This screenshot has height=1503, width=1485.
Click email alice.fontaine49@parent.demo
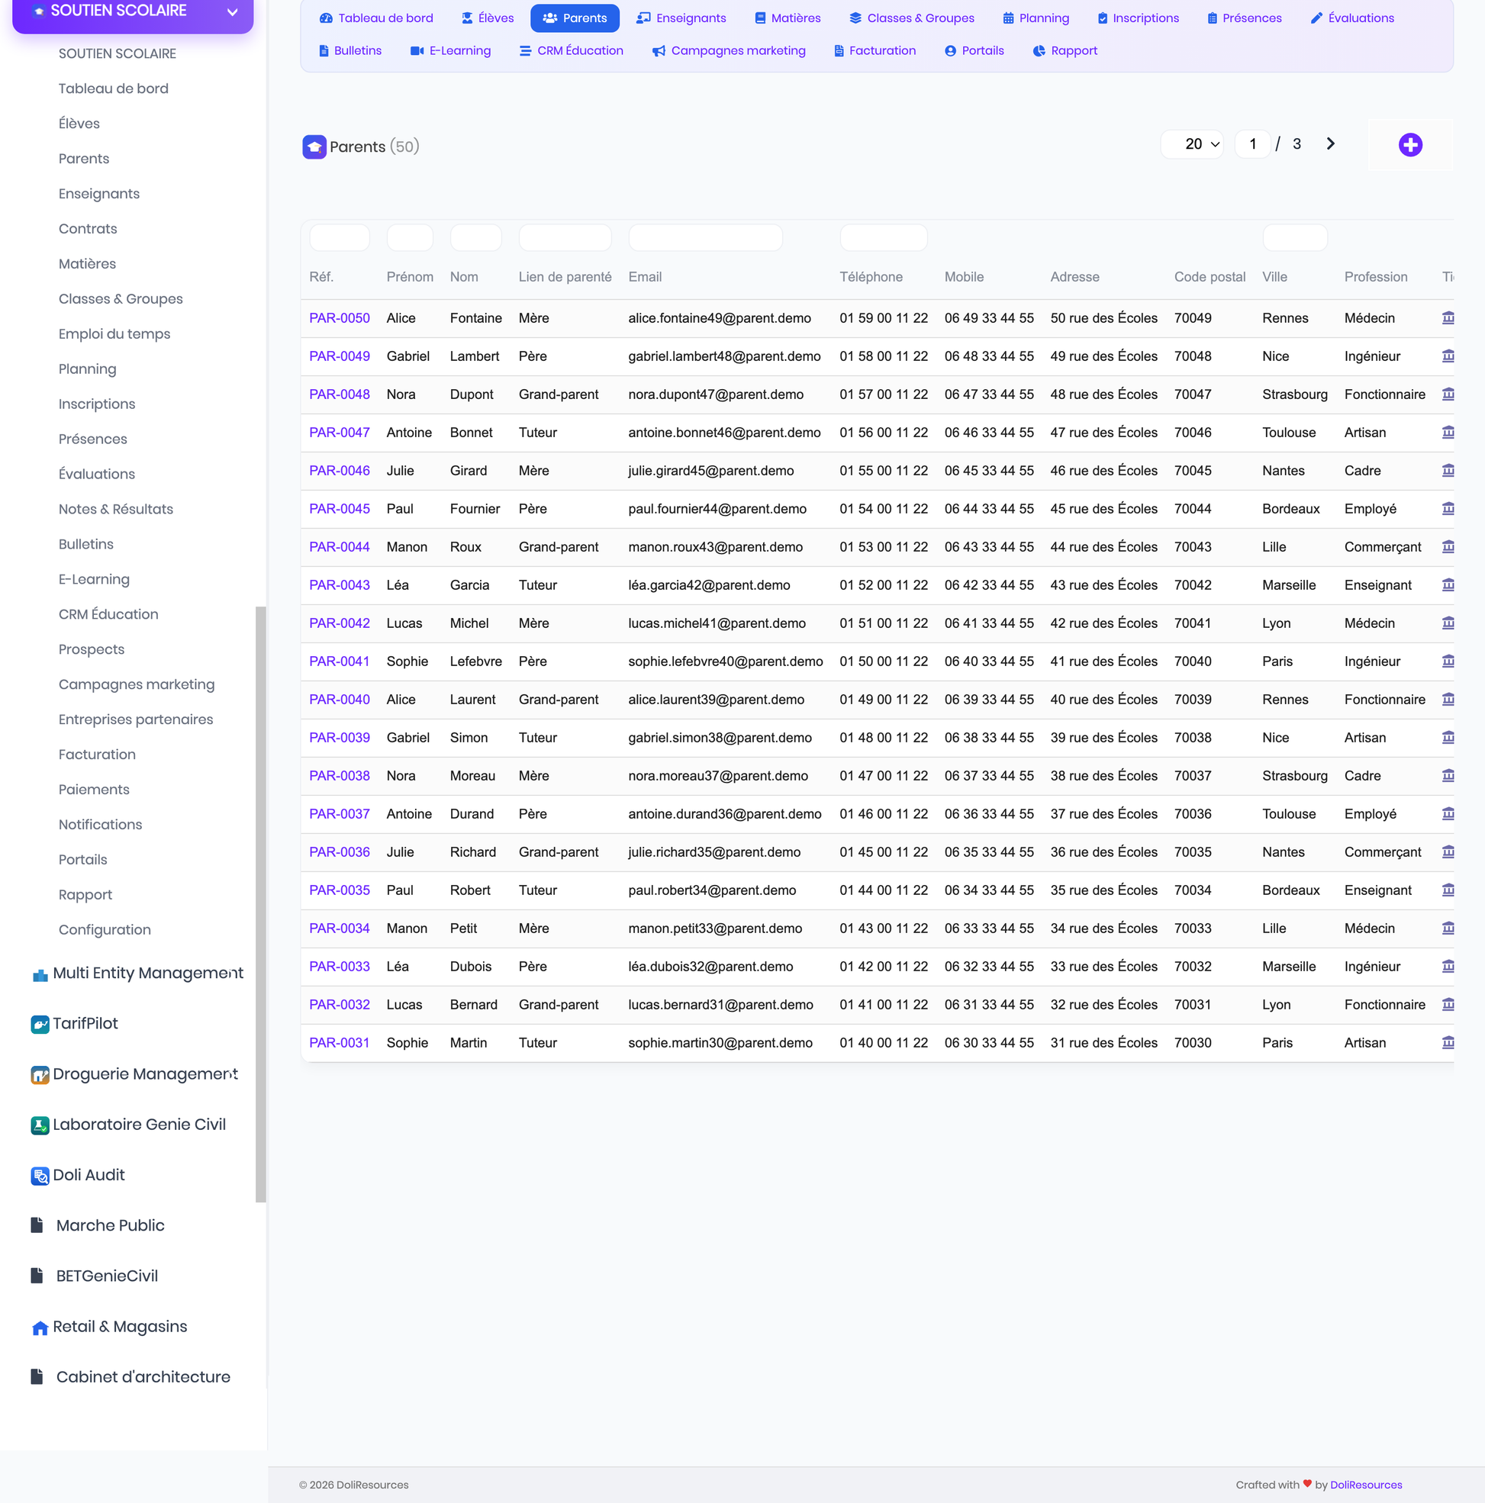tap(719, 318)
